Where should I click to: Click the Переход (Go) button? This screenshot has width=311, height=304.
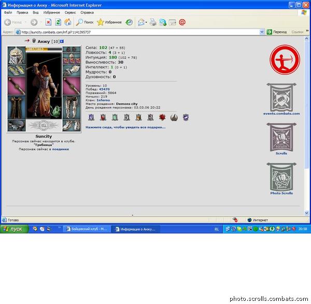(x=277, y=32)
